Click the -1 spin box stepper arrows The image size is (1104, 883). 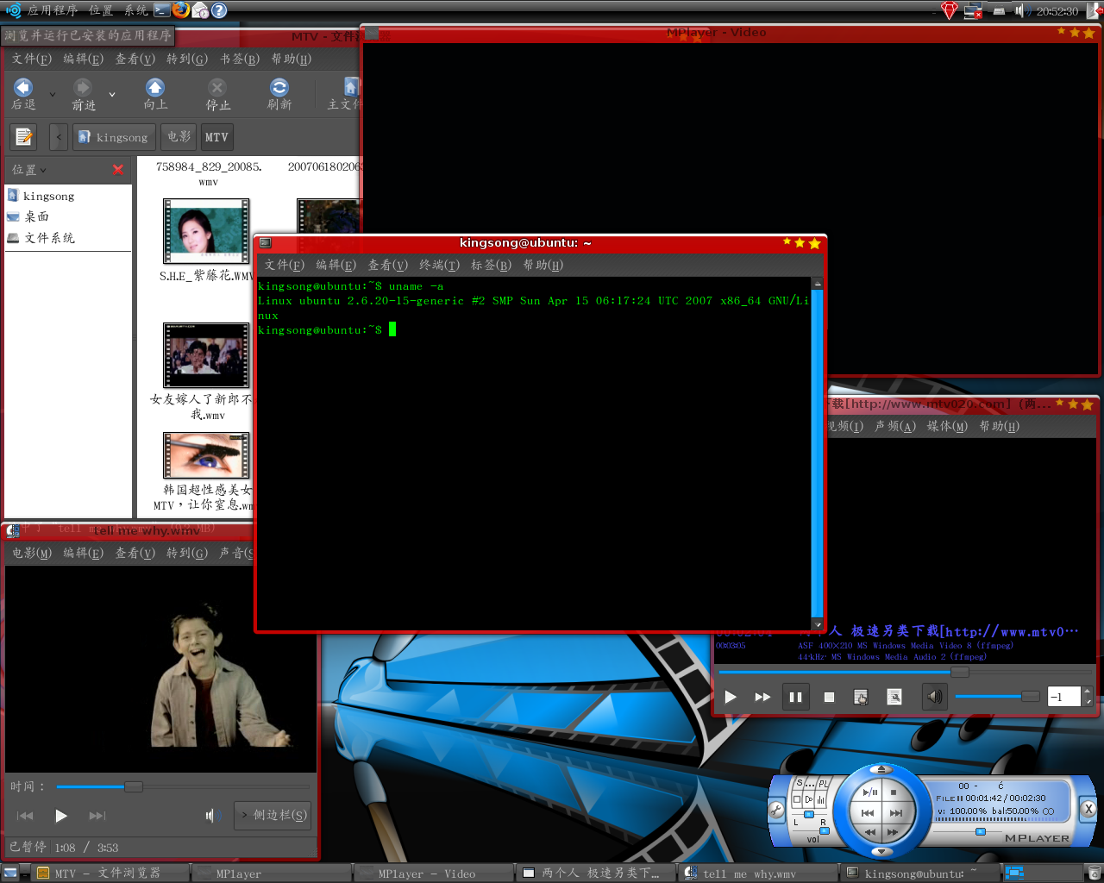pos(1087,696)
